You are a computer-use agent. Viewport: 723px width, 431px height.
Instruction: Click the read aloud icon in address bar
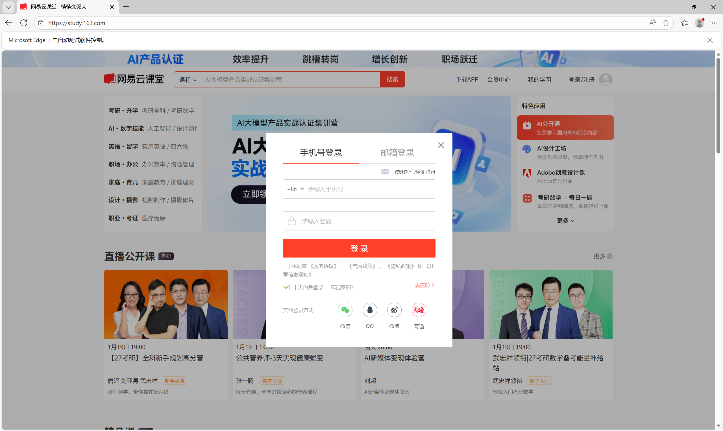click(652, 23)
